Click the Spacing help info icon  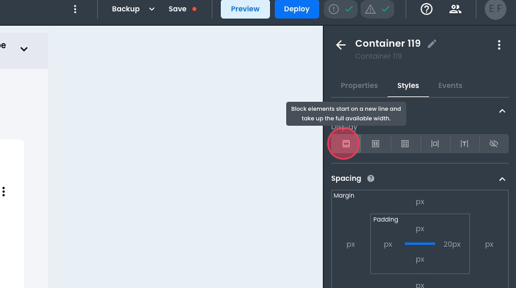[x=371, y=178]
